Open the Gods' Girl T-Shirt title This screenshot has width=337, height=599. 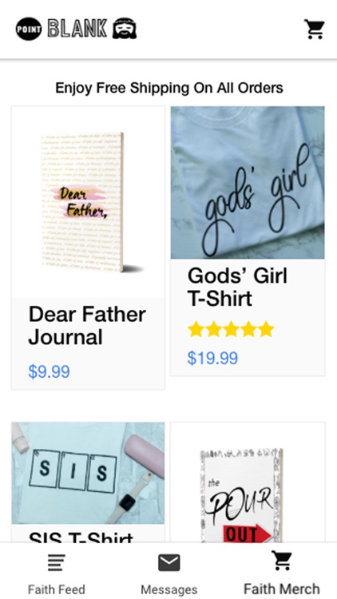click(237, 287)
